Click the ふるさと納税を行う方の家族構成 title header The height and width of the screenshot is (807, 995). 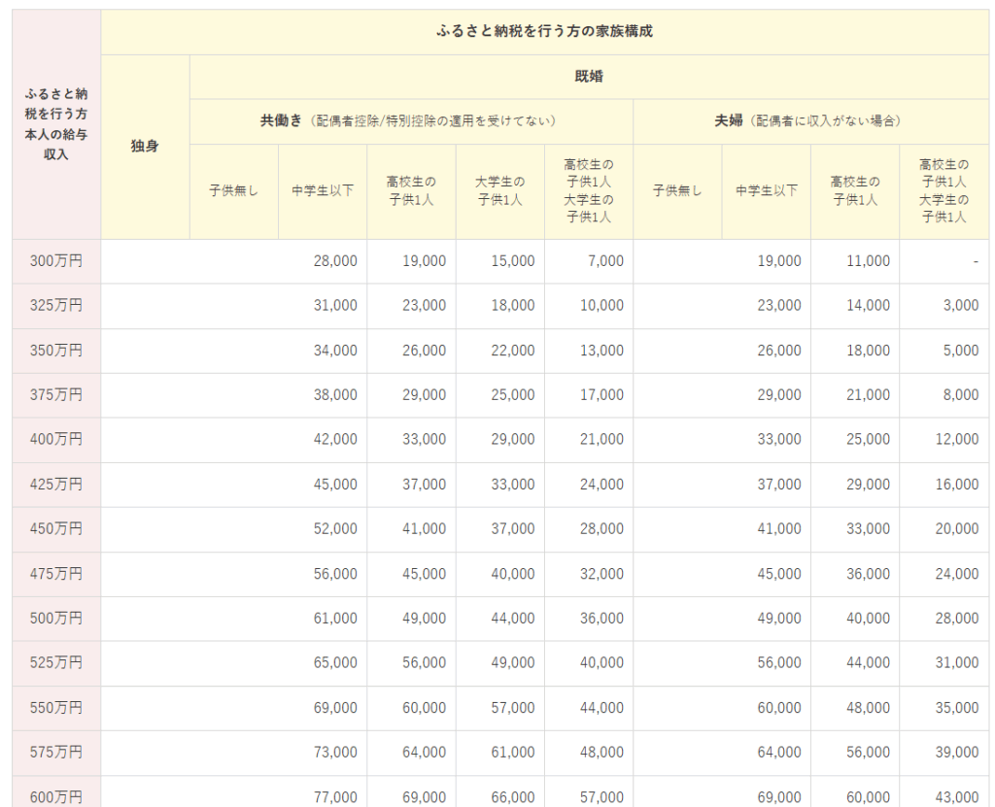[544, 31]
